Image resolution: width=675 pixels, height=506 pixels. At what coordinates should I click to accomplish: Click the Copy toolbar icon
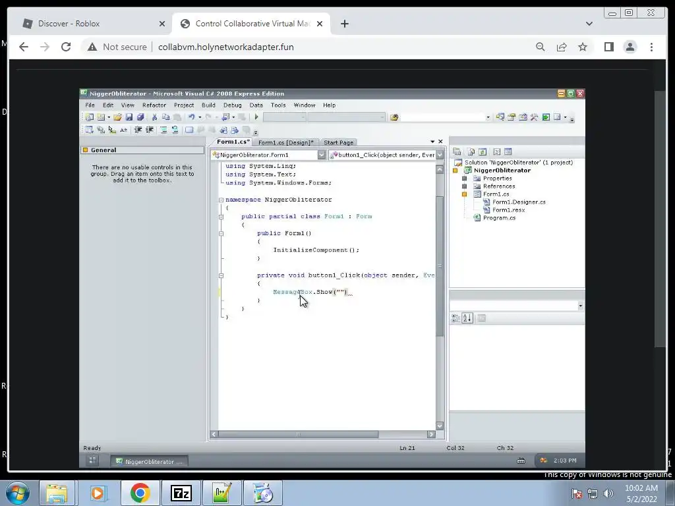tap(165, 117)
